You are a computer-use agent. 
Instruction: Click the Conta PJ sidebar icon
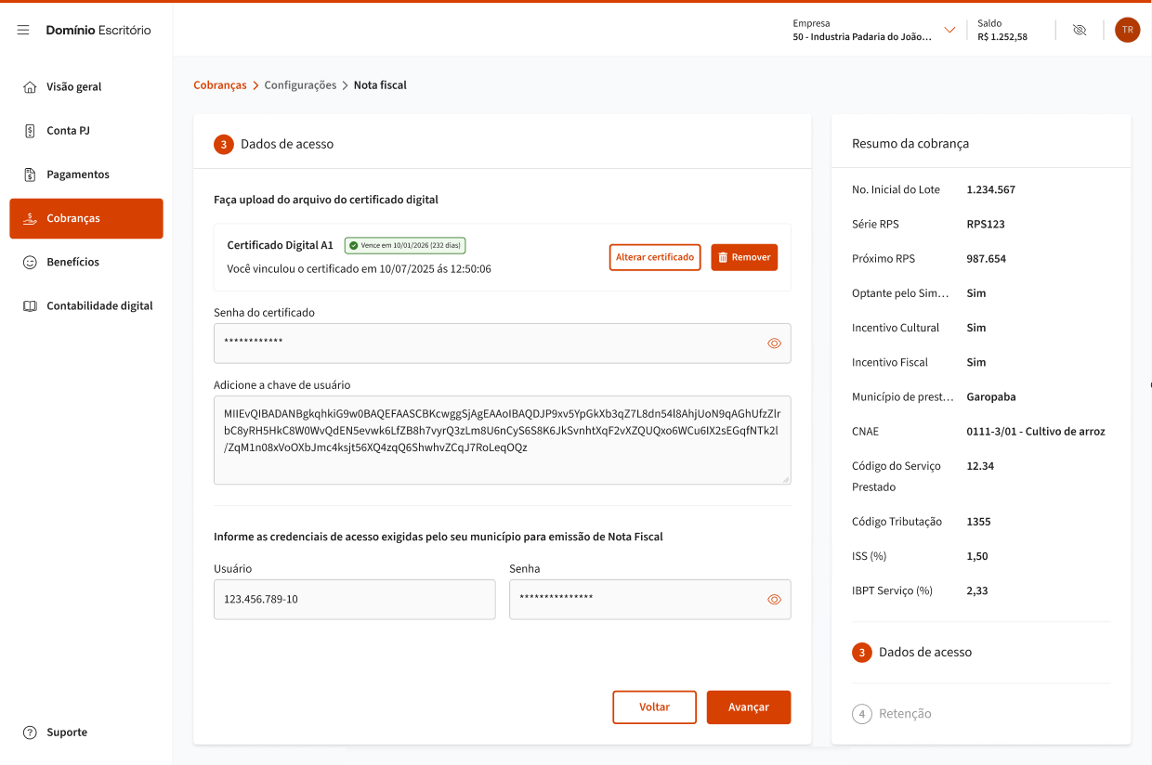tap(30, 131)
